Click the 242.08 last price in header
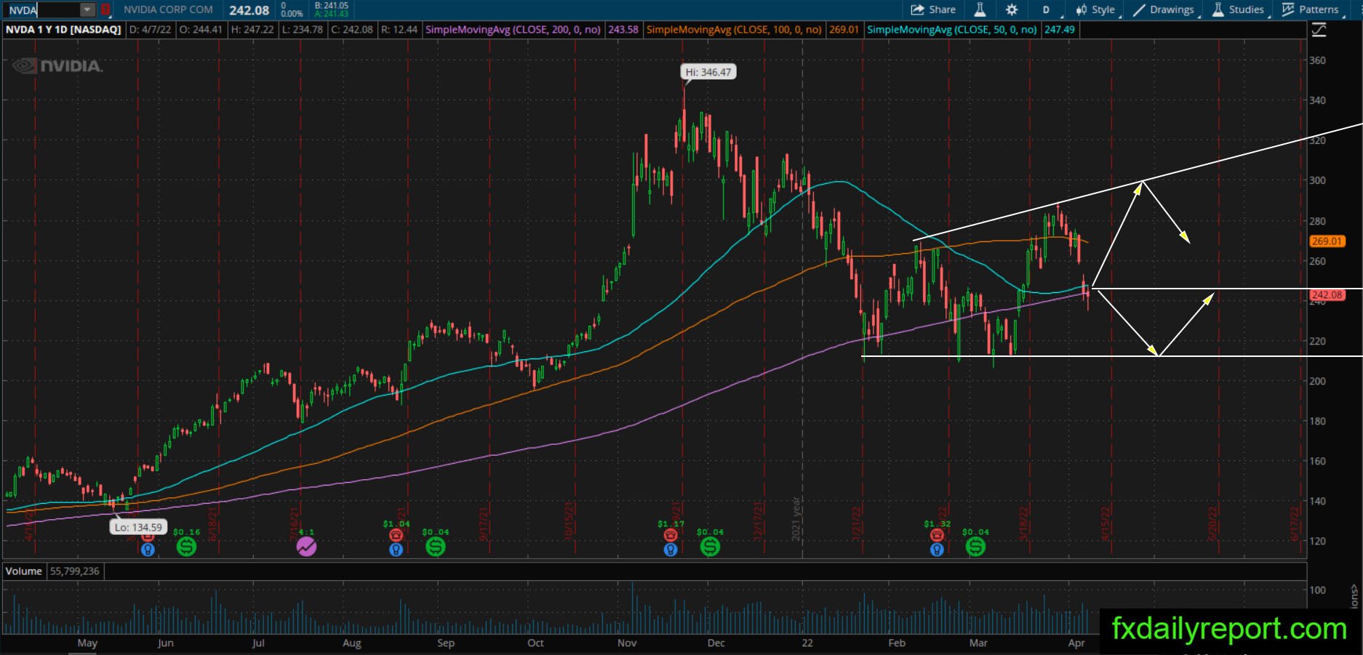This screenshot has width=1363, height=655. tap(249, 10)
